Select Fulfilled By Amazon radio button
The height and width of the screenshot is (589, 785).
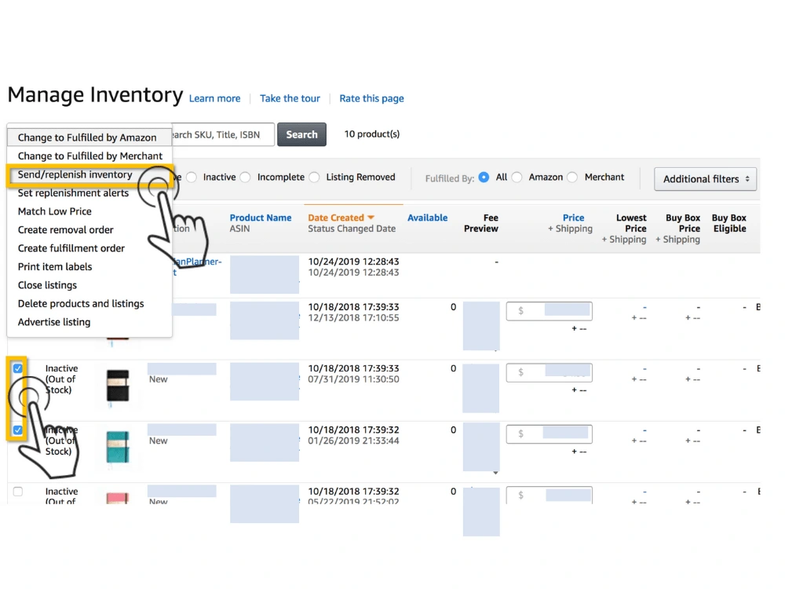point(517,177)
